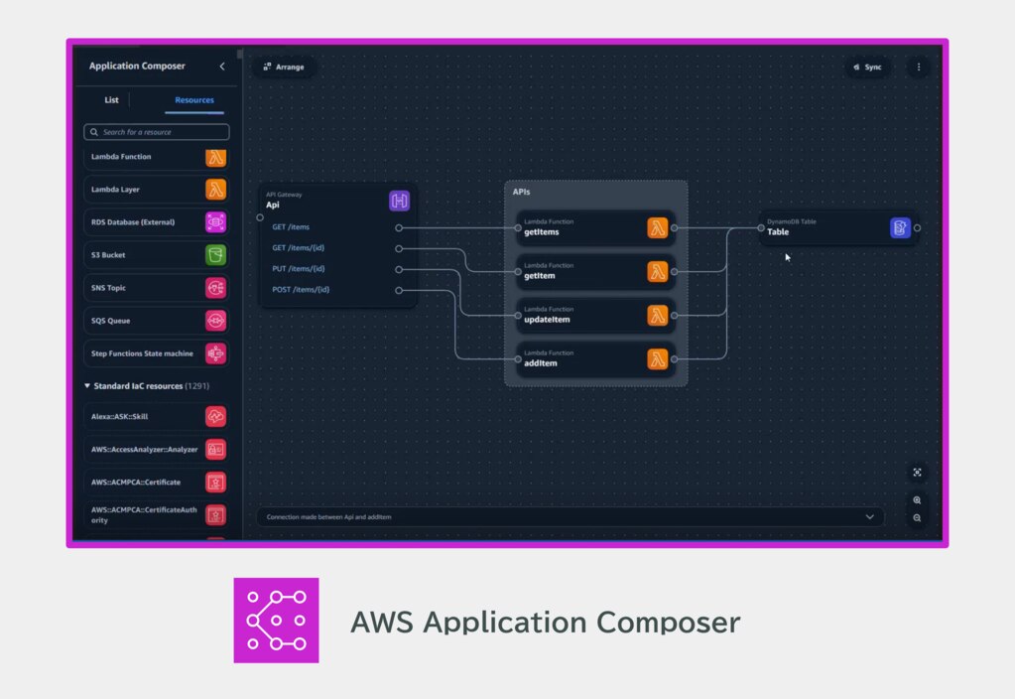This screenshot has width=1015, height=699.
Task: Expand the connection status message bar
Action: click(869, 517)
